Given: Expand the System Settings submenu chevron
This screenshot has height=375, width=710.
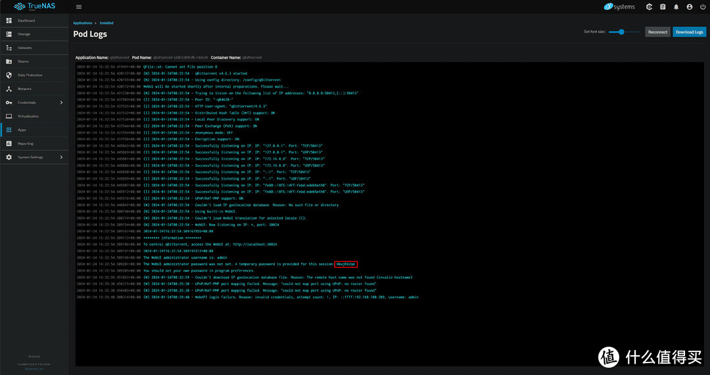Looking at the screenshot, I should (x=62, y=157).
